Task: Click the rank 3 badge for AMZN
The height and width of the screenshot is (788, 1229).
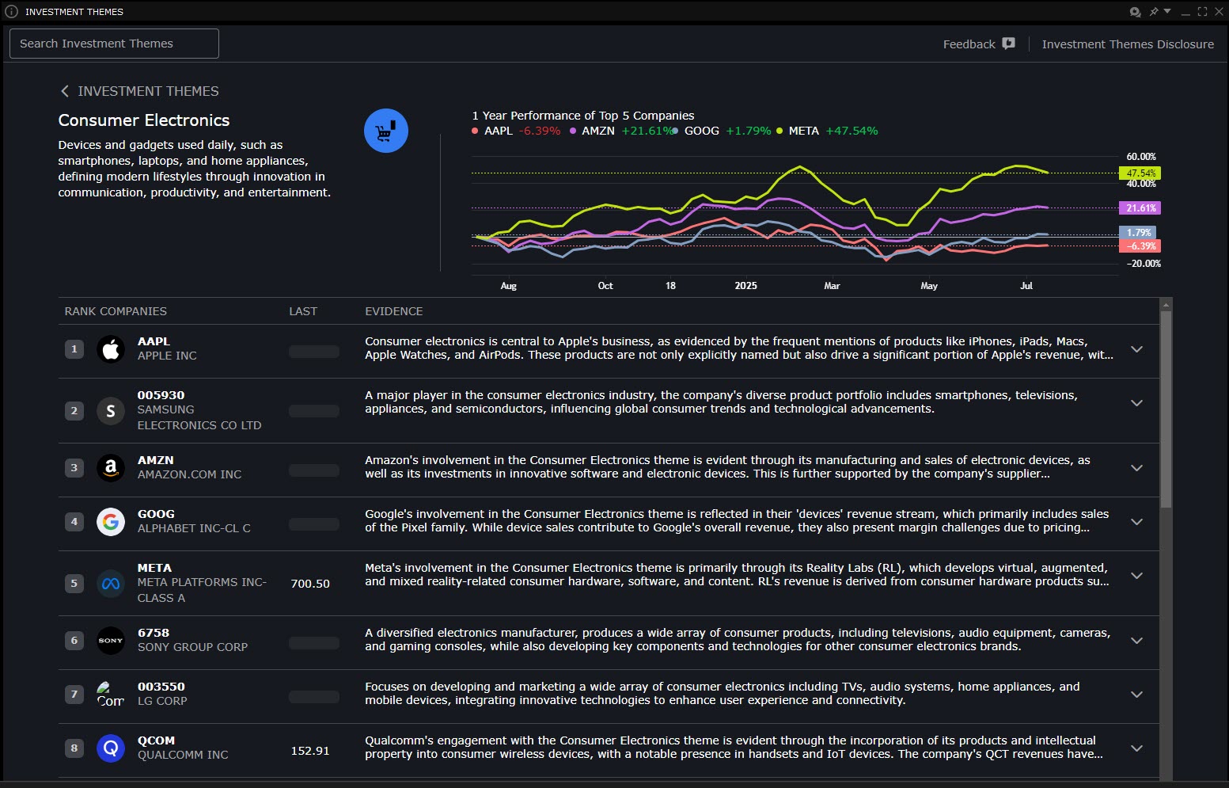Action: coord(74,467)
